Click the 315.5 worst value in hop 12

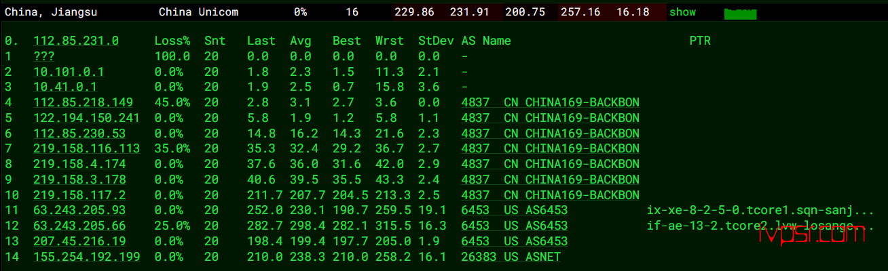click(x=393, y=226)
